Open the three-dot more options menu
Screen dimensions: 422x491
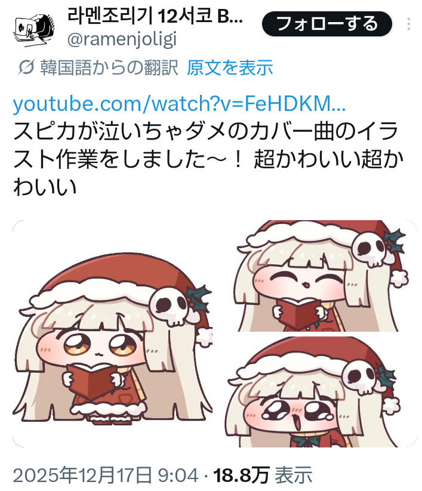408,24
